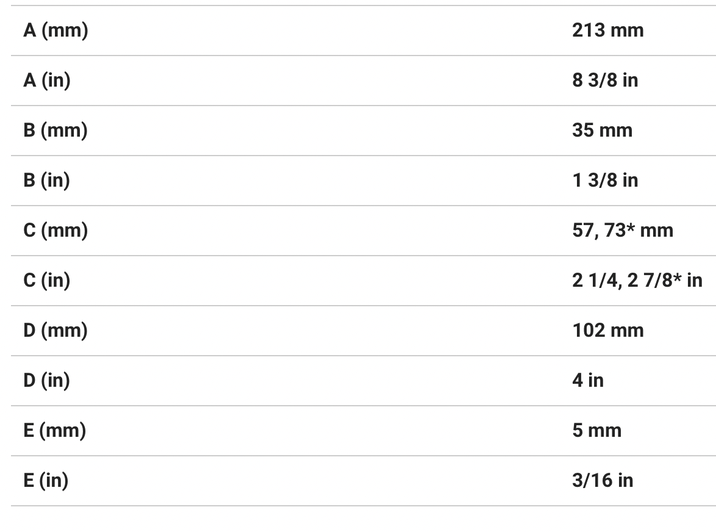The width and height of the screenshot is (716, 532).
Task: Select the '1 3/8 in' value
Action: [x=605, y=181]
